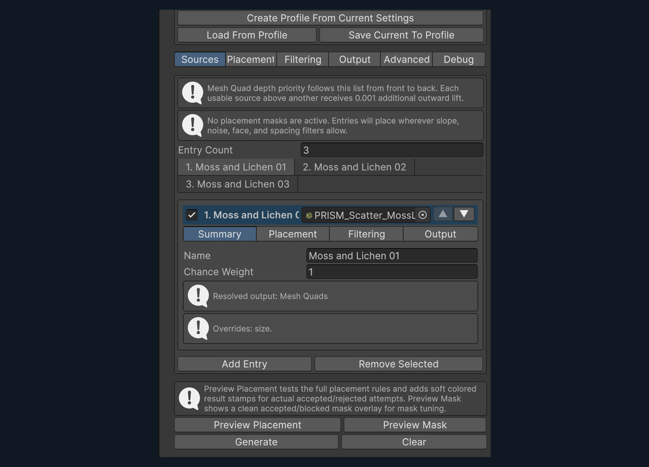Open the Advanced tab

pos(406,60)
